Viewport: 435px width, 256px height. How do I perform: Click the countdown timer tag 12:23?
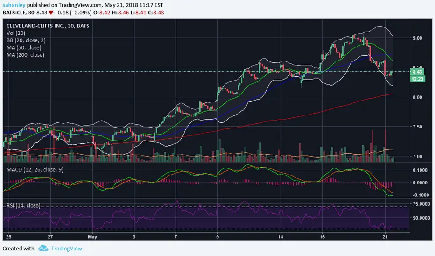tap(417, 79)
